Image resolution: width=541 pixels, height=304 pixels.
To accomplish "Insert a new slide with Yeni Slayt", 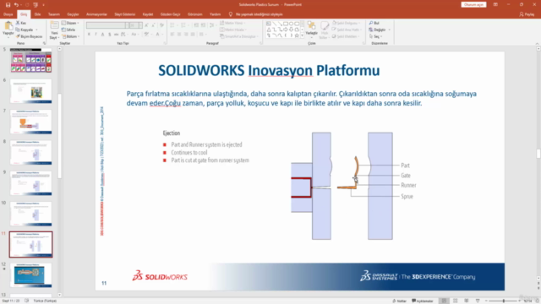I will click(54, 30).
